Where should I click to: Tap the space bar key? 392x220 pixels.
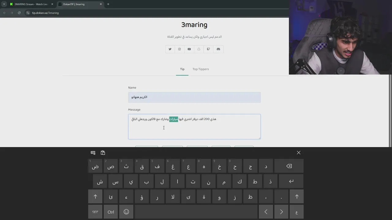(196, 212)
